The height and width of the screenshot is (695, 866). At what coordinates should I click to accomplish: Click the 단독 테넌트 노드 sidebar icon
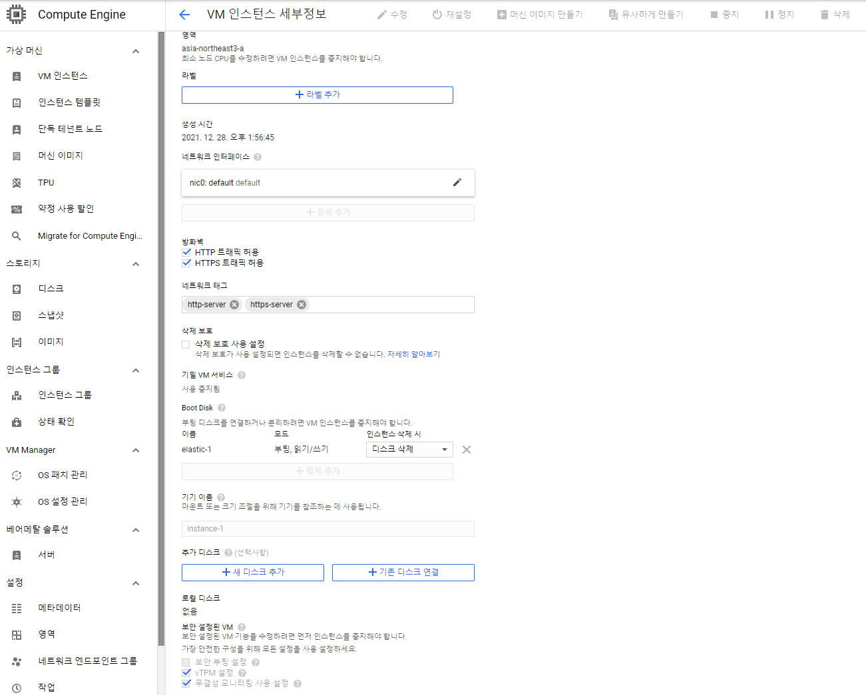click(17, 130)
